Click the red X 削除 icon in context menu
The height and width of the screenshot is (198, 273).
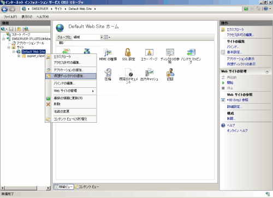coord(48,104)
